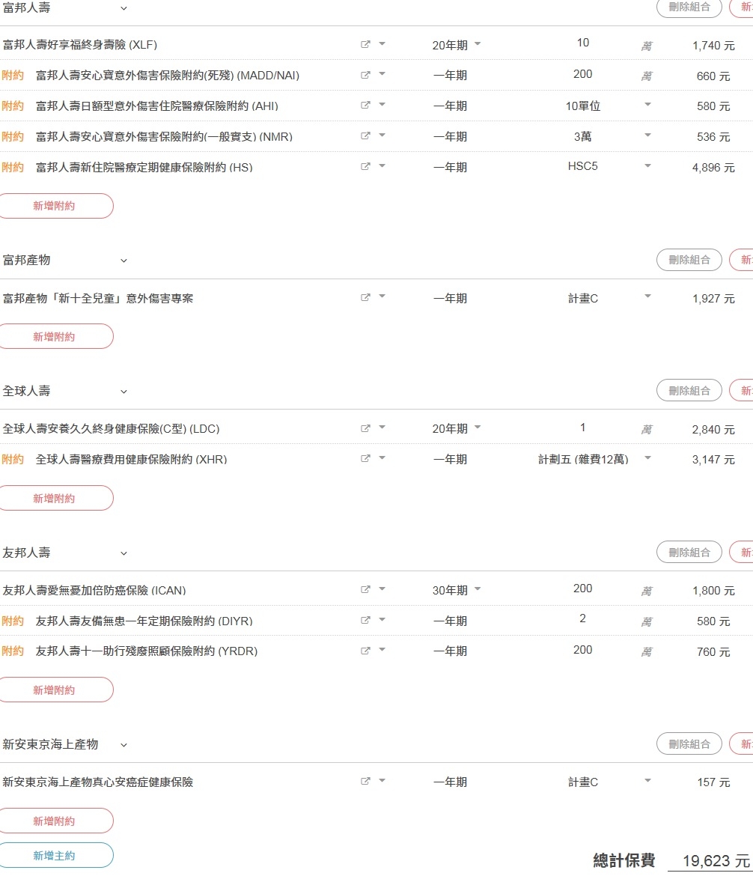Open product dropdown arrow for 新十全兒童 plan
Viewport: 753px width, 879px height.
click(382, 296)
